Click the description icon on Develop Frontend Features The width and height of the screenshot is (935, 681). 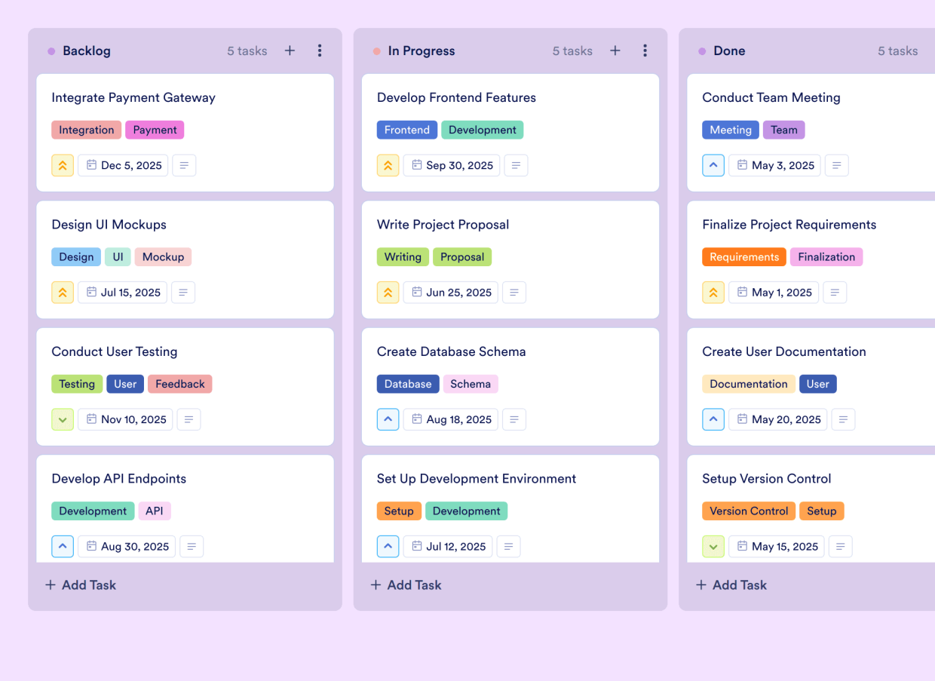click(x=516, y=165)
